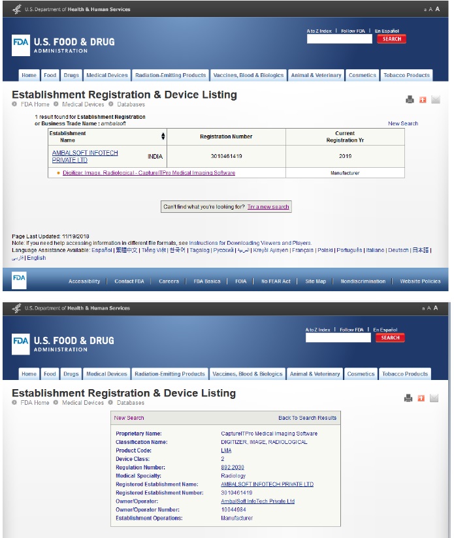This screenshot has height=538, width=454.
Task: Open product code LMA link
Action: [x=226, y=450]
